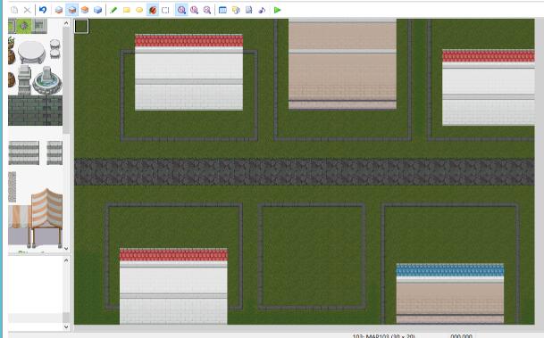This screenshot has height=338, width=544.
Task: Pick the stone pillar statue tile
Action: click(x=24, y=79)
